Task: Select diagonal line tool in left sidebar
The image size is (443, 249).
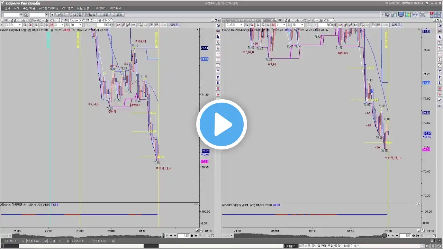Action: (x=218, y=65)
